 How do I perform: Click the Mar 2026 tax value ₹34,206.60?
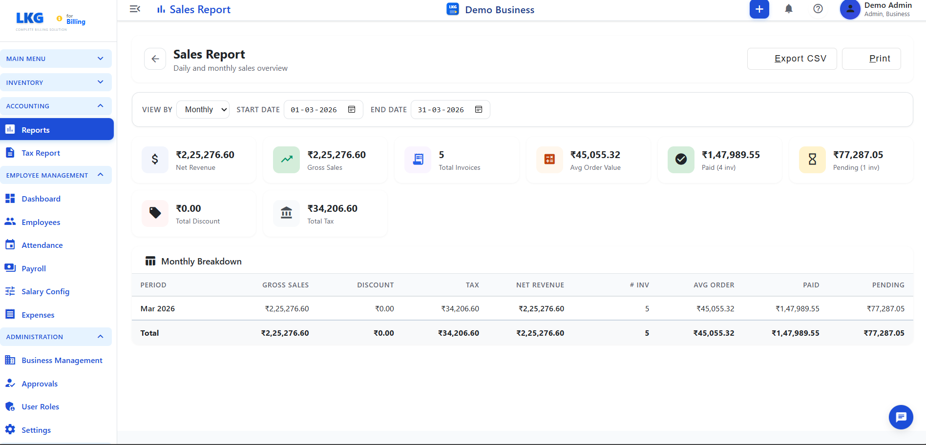click(x=460, y=308)
